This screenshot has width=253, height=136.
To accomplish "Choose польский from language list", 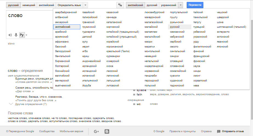I will [x=150, y=86].
